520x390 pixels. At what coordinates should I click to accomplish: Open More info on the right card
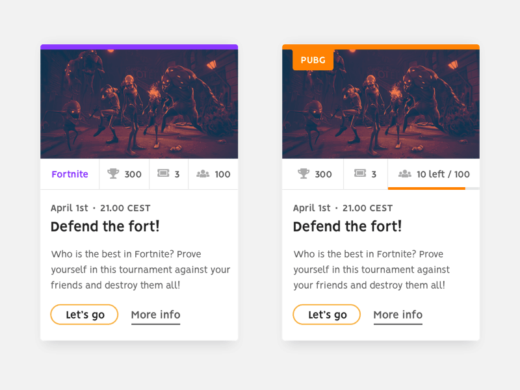(x=398, y=315)
